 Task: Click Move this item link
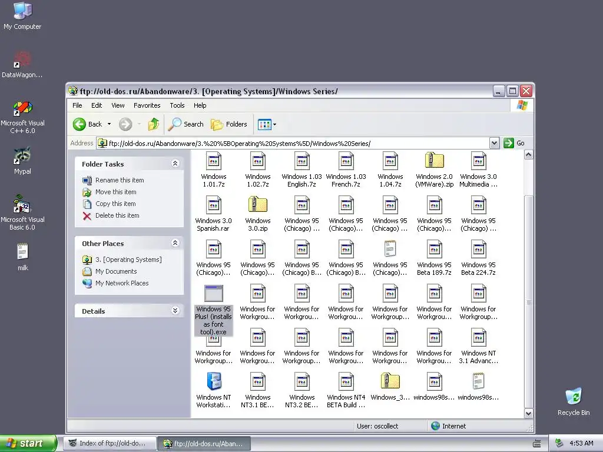[116, 192]
